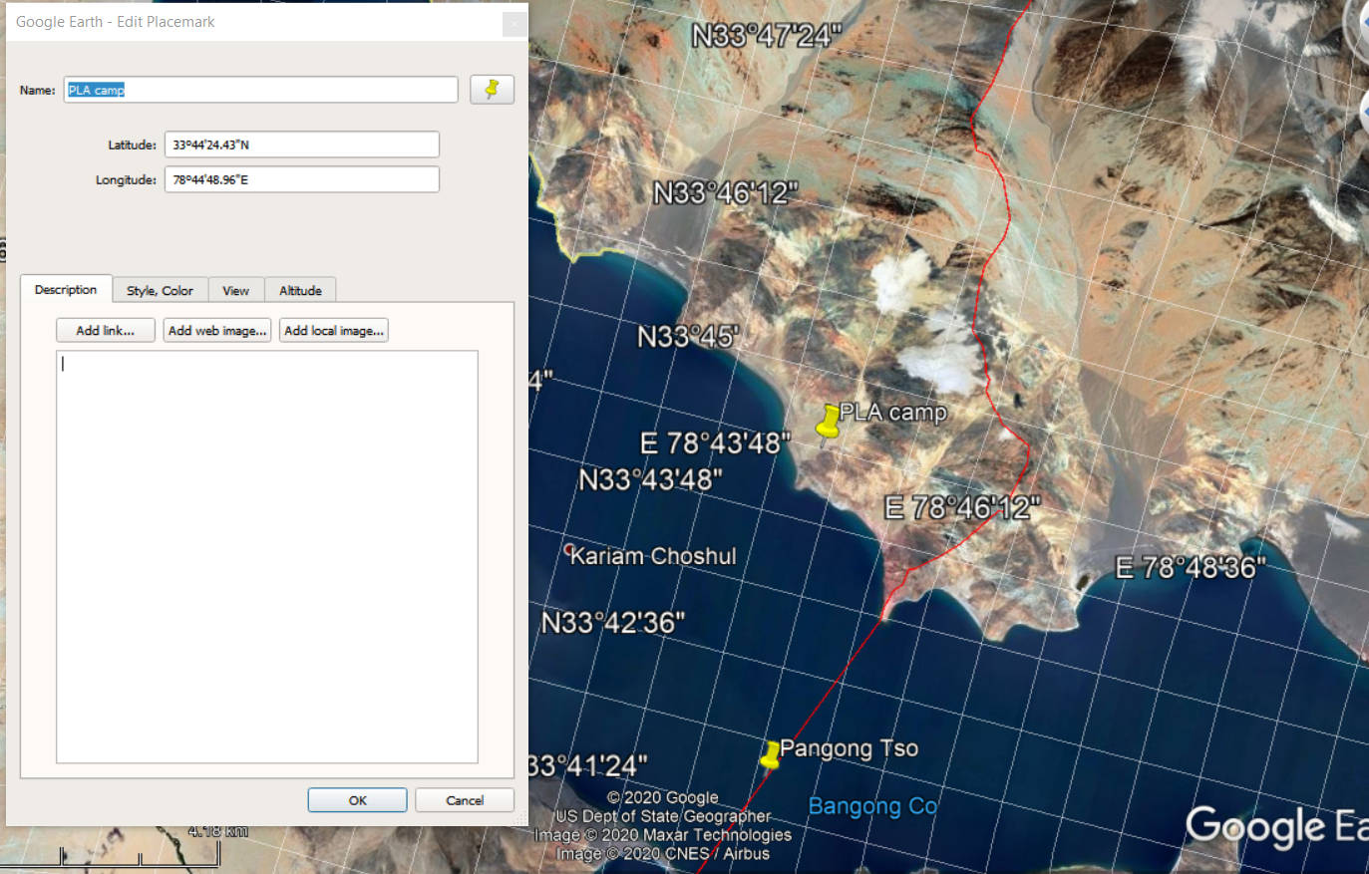Click the PLA camp map label
The height and width of the screenshot is (874, 1369).
893,413
